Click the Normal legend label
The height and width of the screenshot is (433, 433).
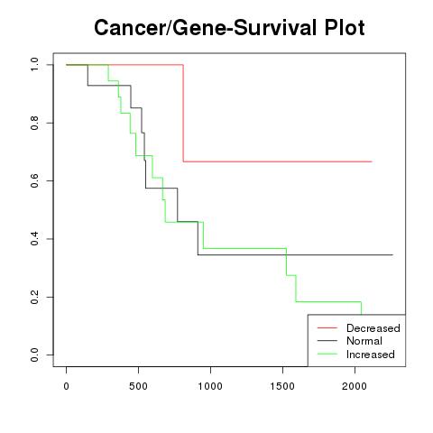click(x=364, y=341)
